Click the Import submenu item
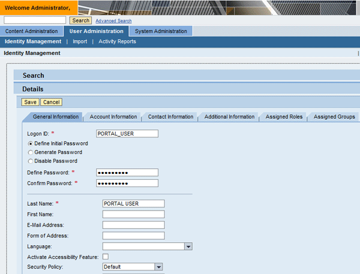The width and height of the screenshot is (360, 274). pos(80,41)
